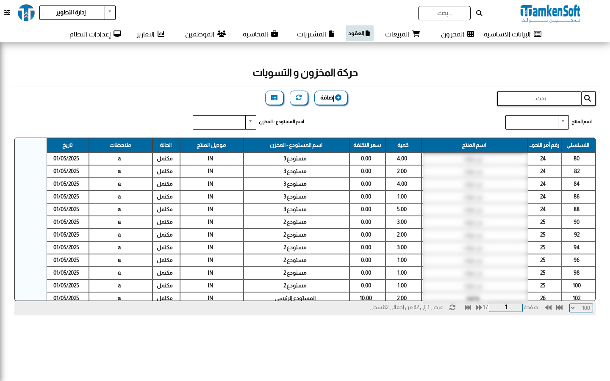Select row with serial 80

pos(321,159)
